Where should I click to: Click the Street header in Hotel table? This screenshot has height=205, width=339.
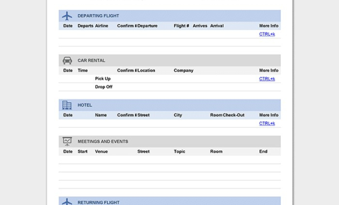[143, 115]
